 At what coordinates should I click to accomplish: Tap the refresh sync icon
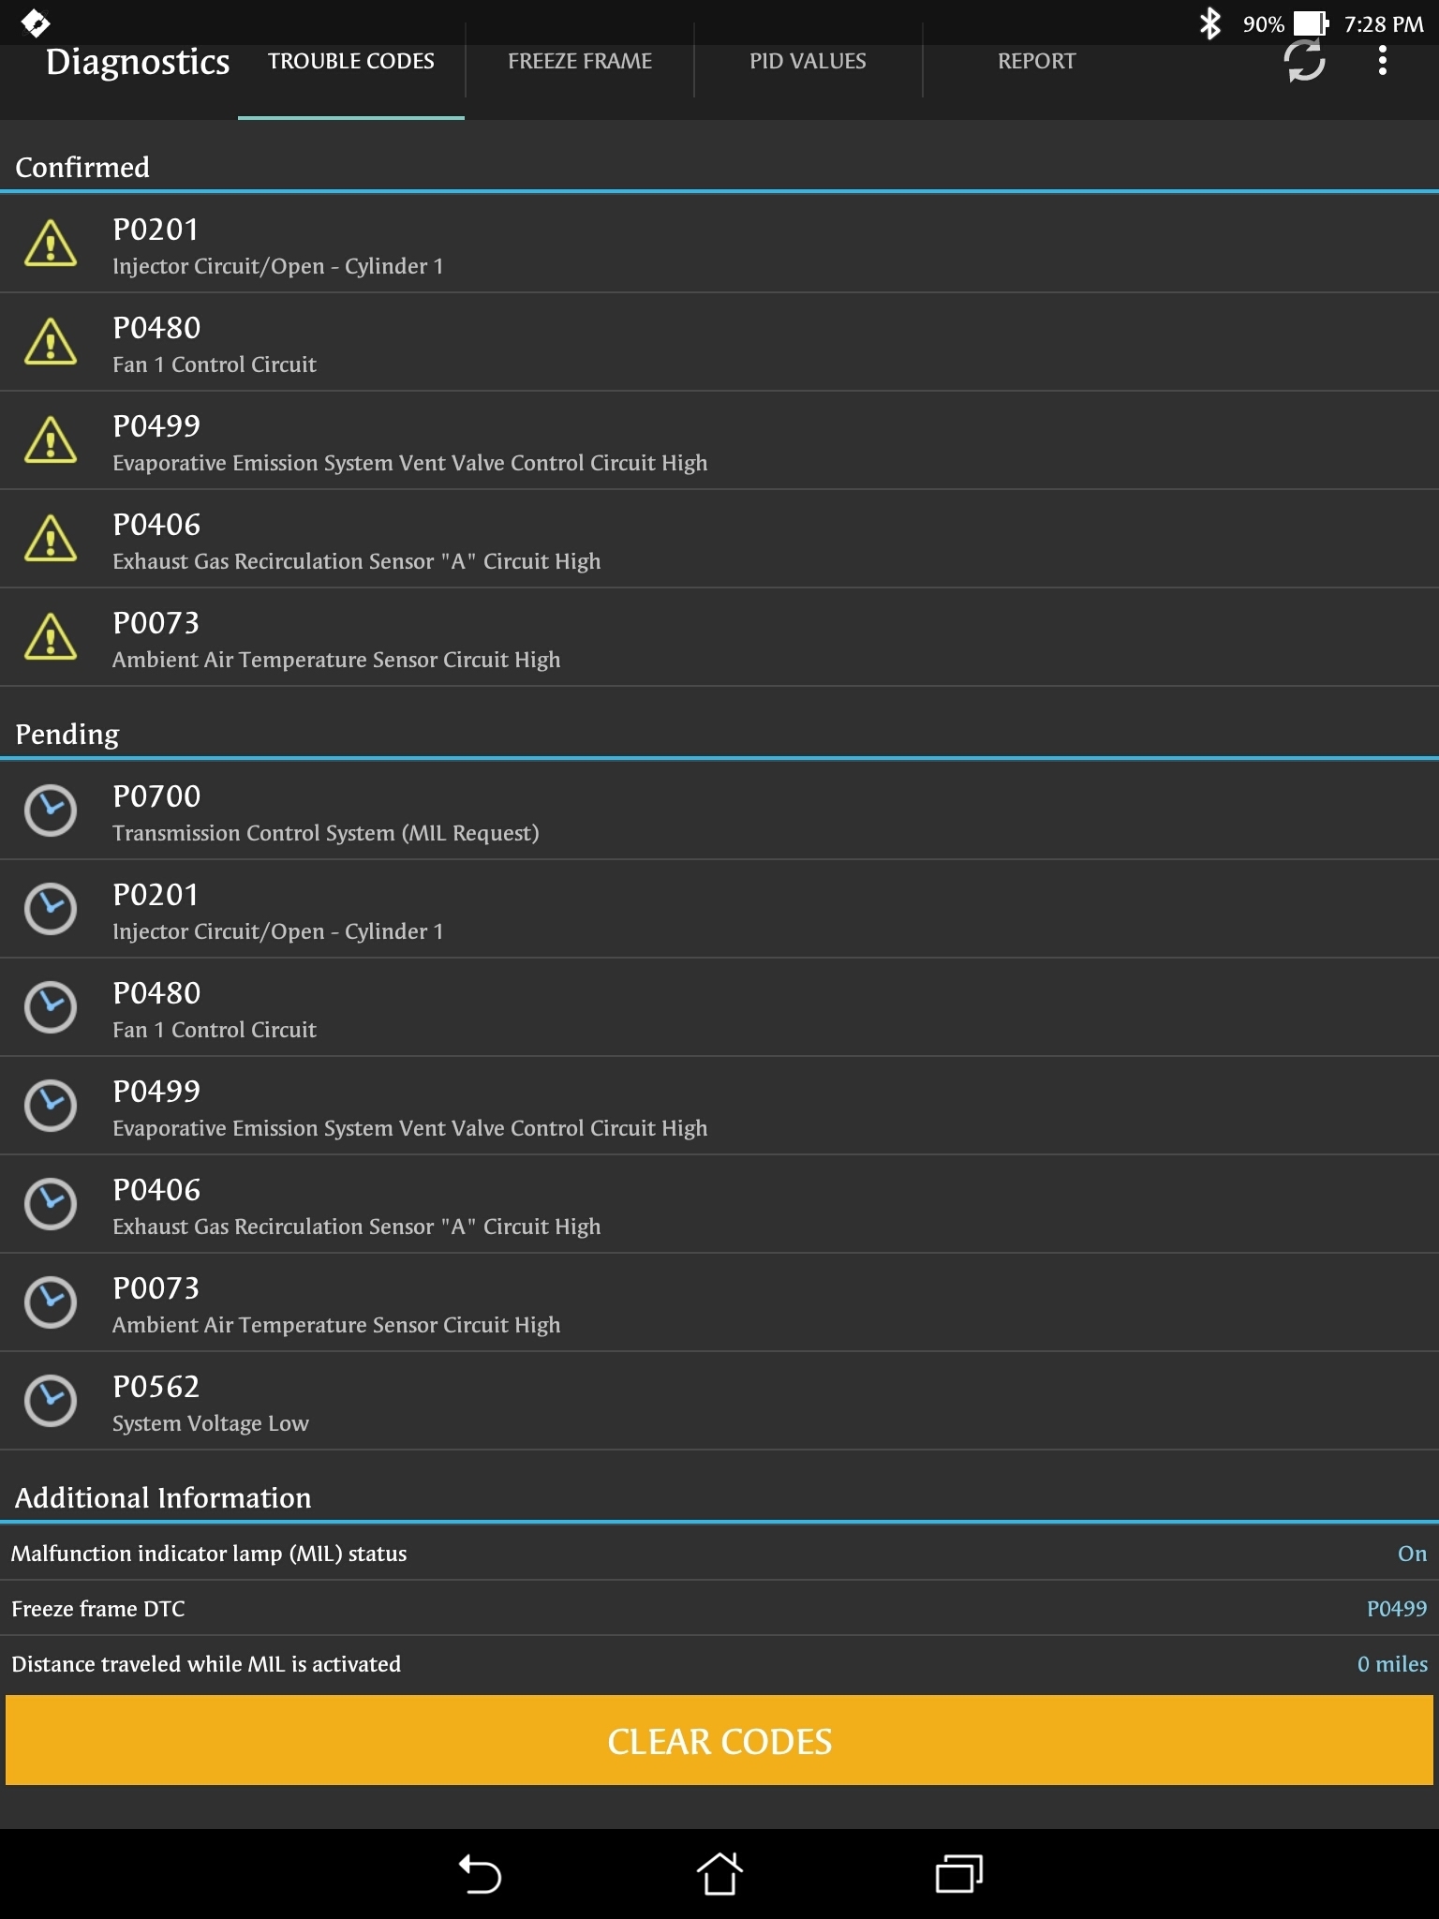click(1303, 62)
